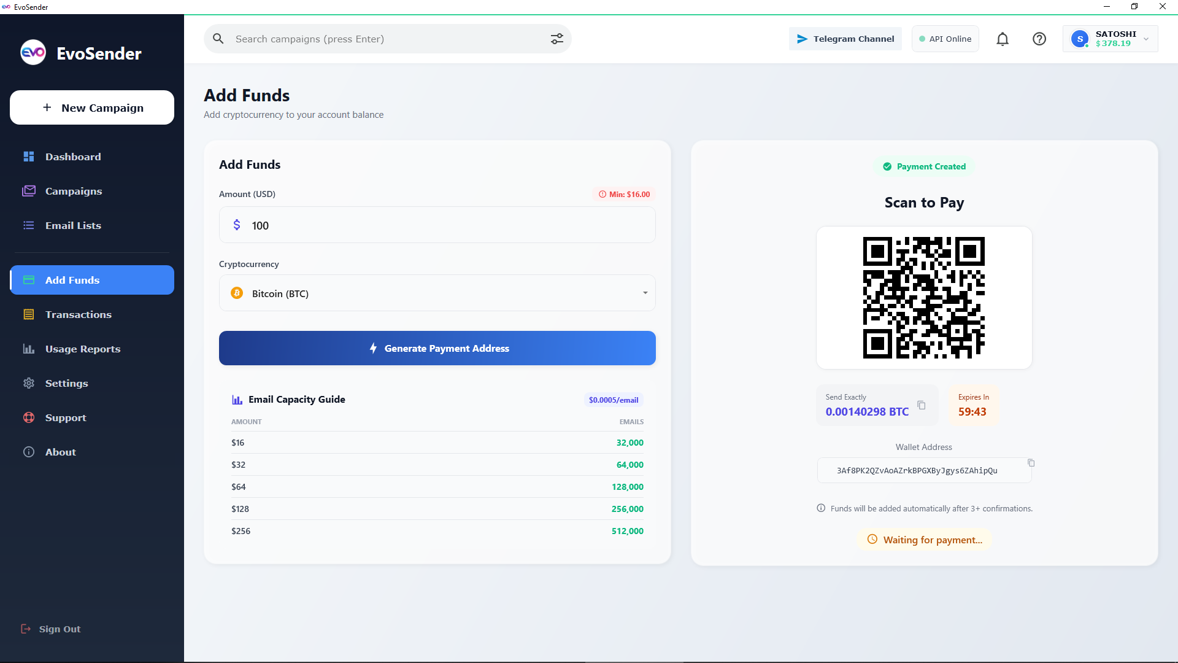Click the Waiting for payment clock icon
The height and width of the screenshot is (663, 1178).
tap(872, 540)
